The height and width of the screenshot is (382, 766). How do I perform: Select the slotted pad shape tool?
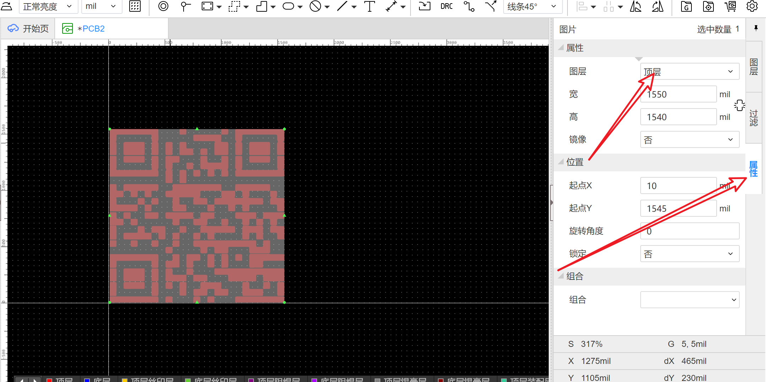288,6
